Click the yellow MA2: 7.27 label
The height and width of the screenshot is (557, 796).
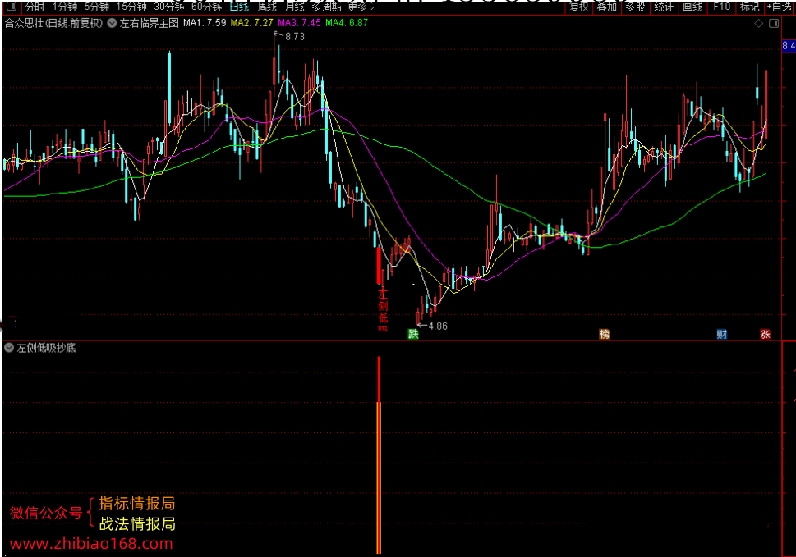(252, 23)
